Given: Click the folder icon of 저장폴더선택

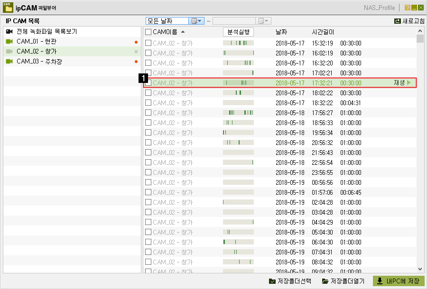Looking at the screenshot, I should 272,281.
